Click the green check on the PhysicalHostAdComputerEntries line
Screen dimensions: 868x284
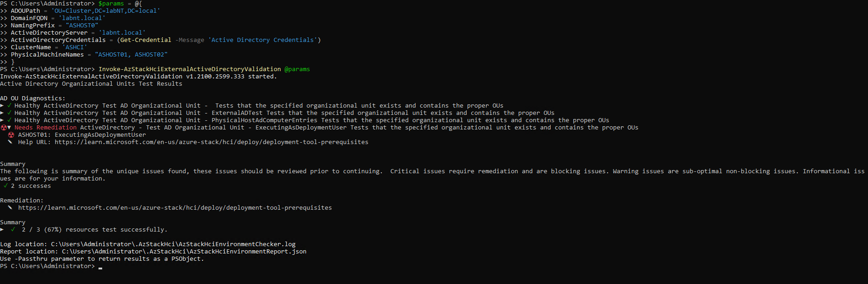pos(9,120)
